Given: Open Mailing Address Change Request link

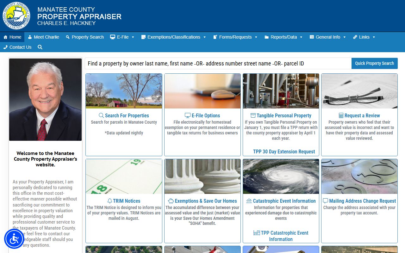Looking at the screenshot, I should pos(363,201).
